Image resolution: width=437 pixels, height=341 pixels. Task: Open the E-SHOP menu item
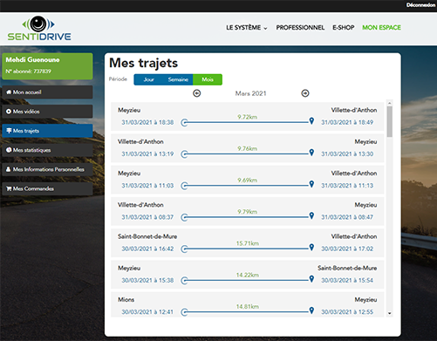tap(344, 28)
